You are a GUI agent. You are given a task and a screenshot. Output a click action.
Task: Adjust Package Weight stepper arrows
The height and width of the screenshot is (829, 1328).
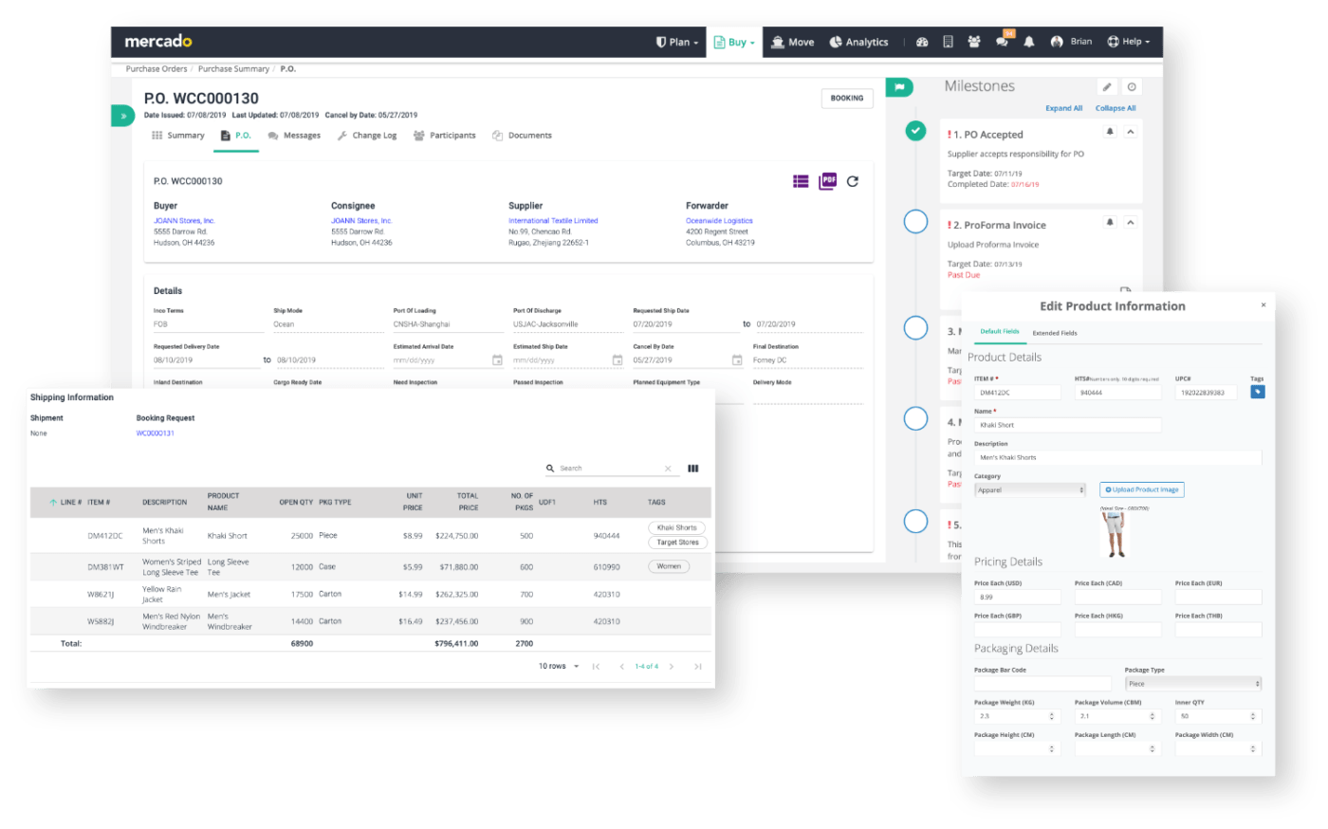pos(1051,716)
